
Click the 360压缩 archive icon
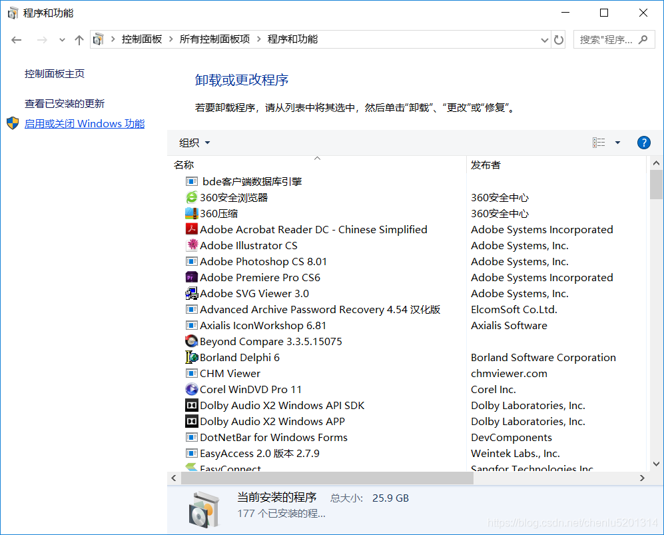191,213
